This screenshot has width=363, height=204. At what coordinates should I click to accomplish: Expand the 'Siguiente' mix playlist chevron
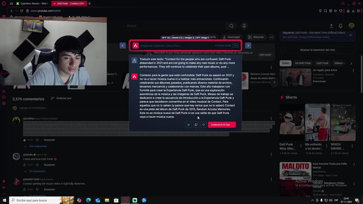click(x=351, y=35)
